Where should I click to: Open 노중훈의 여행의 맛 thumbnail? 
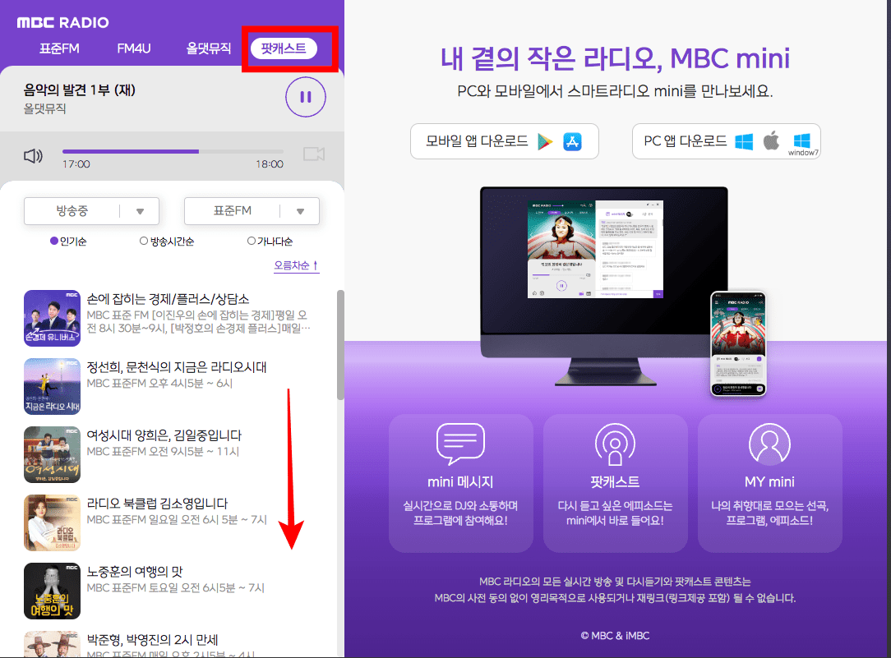[53, 591]
